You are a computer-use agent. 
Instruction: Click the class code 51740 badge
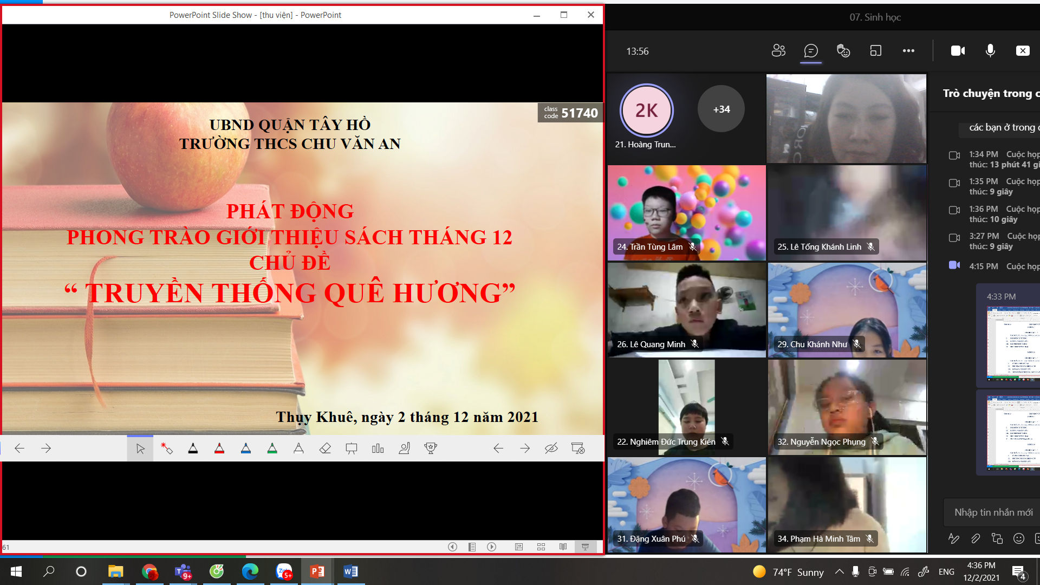[571, 113]
